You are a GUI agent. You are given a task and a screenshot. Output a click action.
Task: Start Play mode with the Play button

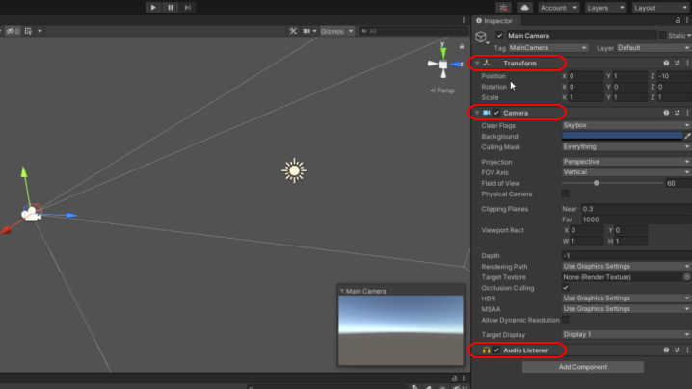152,7
